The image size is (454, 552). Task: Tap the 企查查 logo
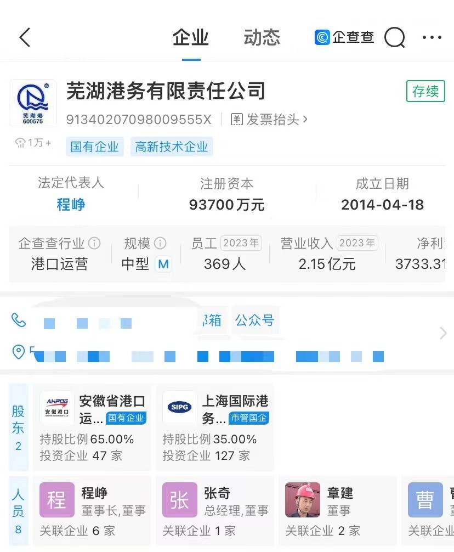click(x=345, y=37)
